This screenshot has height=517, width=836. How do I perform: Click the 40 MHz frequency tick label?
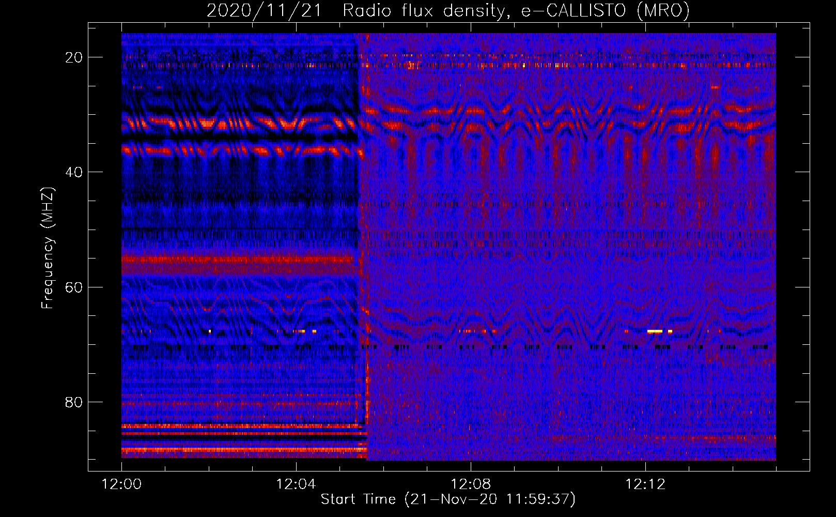[74, 172]
